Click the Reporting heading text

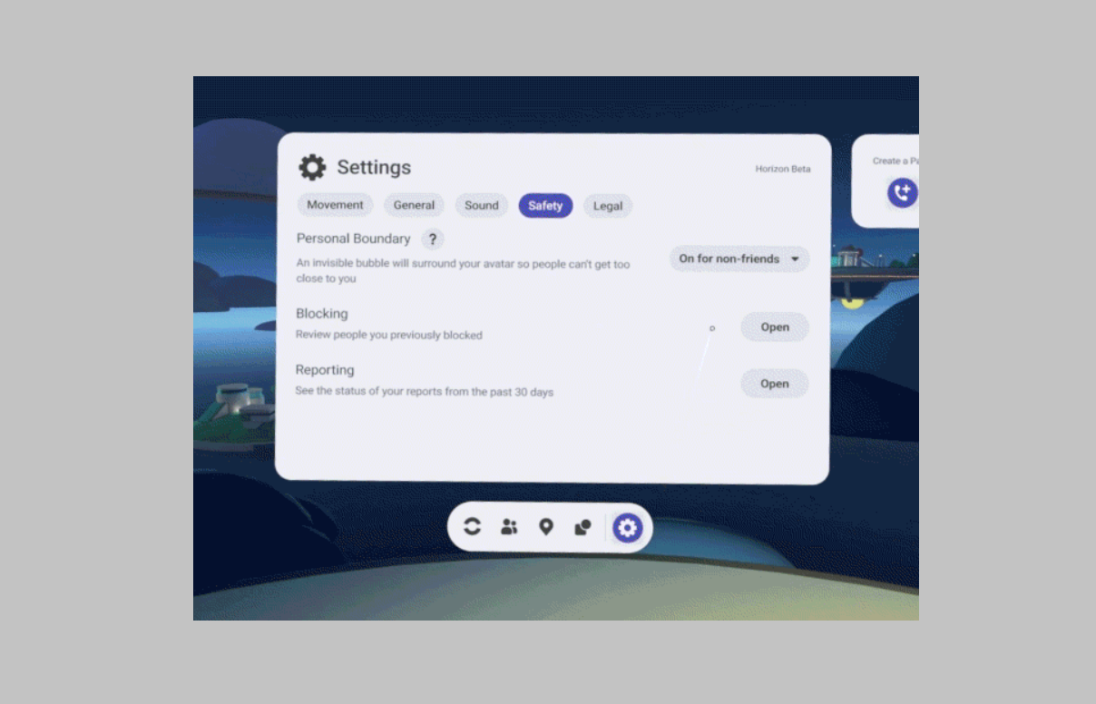[x=325, y=370]
